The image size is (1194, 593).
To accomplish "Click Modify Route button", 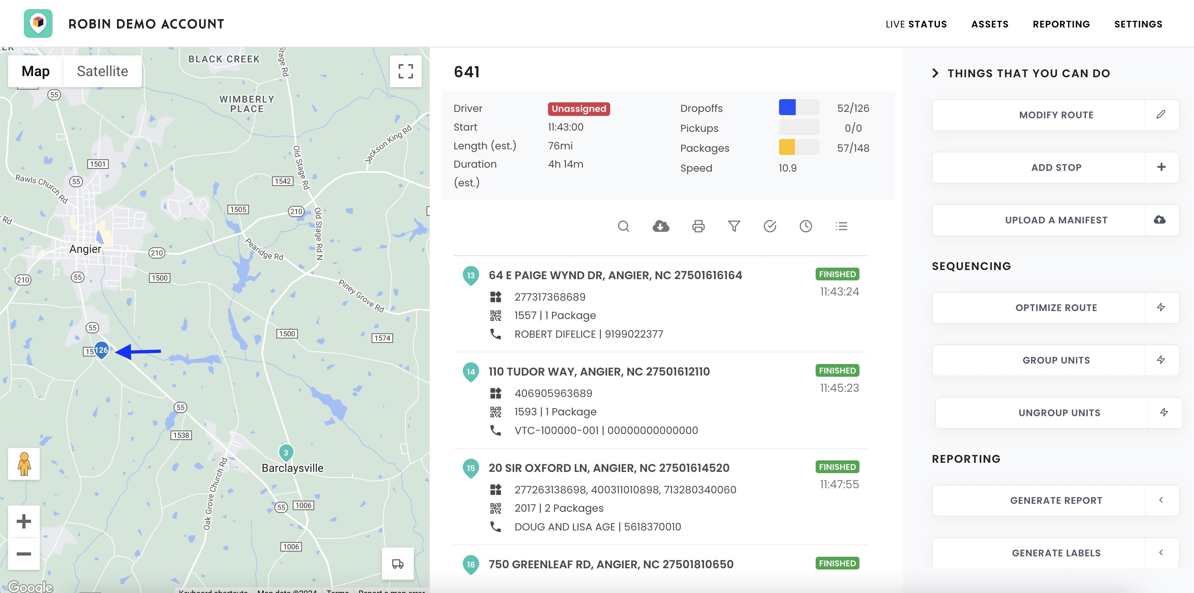I will coord(1055,115).
